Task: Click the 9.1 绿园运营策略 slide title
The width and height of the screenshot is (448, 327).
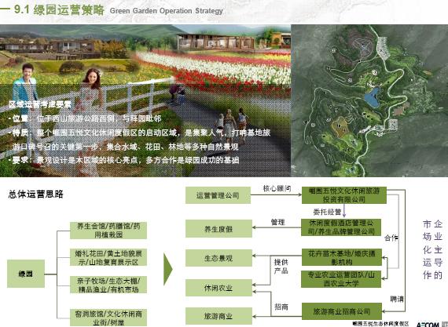Action: (x=59, y=10)
